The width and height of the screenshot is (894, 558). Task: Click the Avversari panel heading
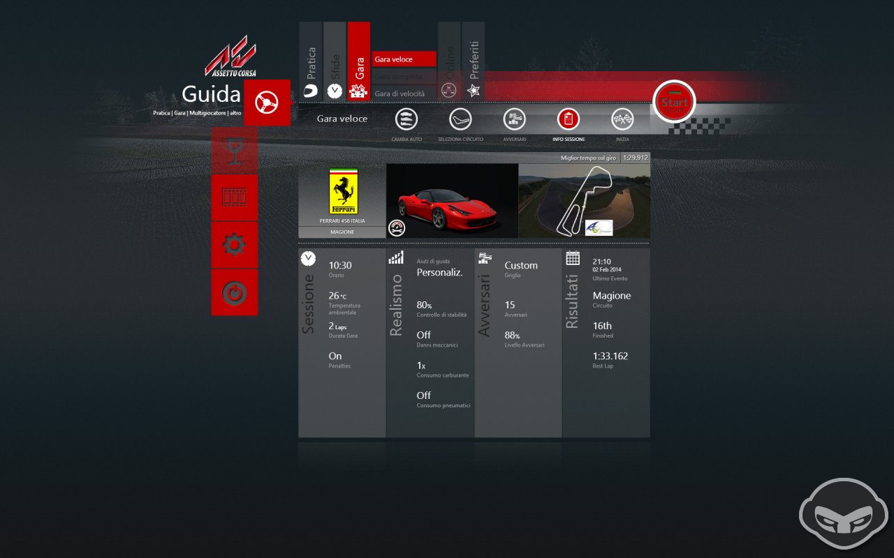[x=484, y=306]
